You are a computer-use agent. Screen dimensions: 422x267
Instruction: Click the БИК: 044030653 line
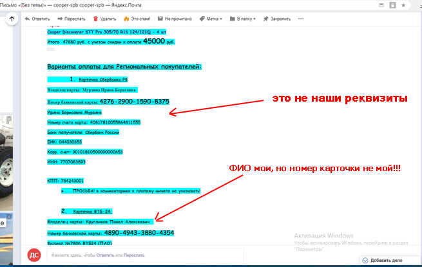[x=64, y=142]
